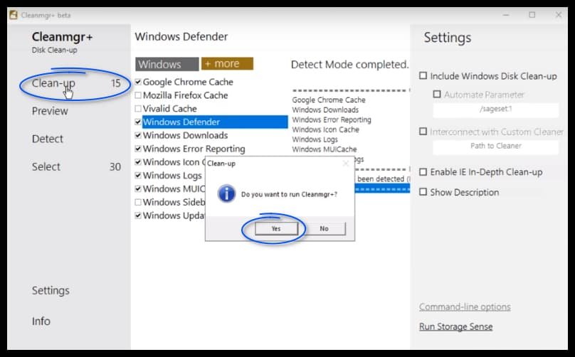The image size is (575, 357).
Task: Click the /sageset:1 parameter field
Action: (495, 110)
